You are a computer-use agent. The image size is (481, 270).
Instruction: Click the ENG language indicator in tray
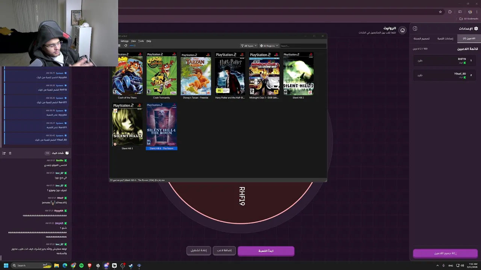click(x=451, y=265)
